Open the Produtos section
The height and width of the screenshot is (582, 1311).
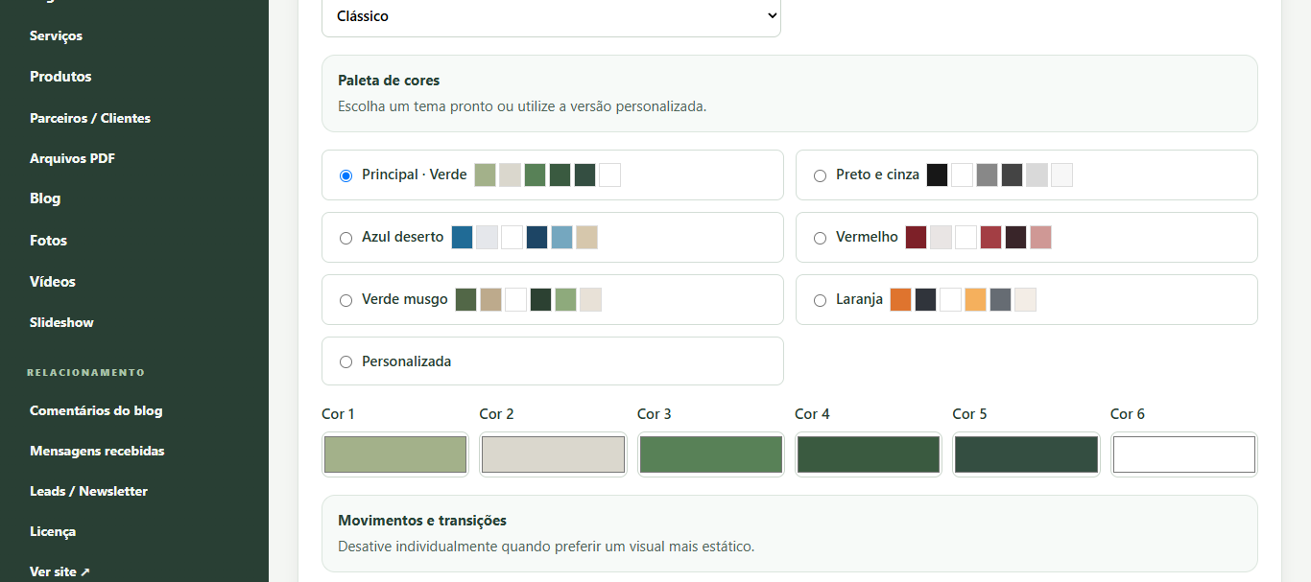click(60, 77)
